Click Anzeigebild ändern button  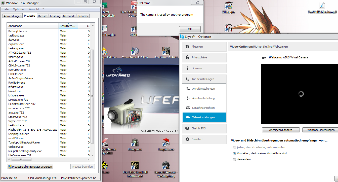[281, 130]
